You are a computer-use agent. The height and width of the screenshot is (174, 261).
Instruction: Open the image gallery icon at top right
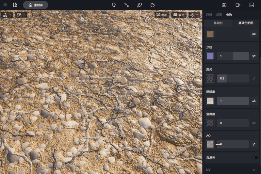tap(252, 5)
